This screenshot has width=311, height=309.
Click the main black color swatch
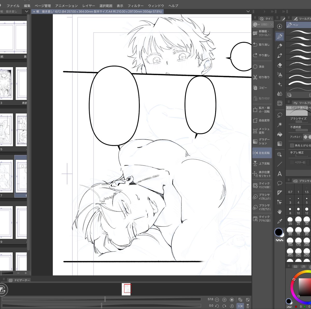279,232
